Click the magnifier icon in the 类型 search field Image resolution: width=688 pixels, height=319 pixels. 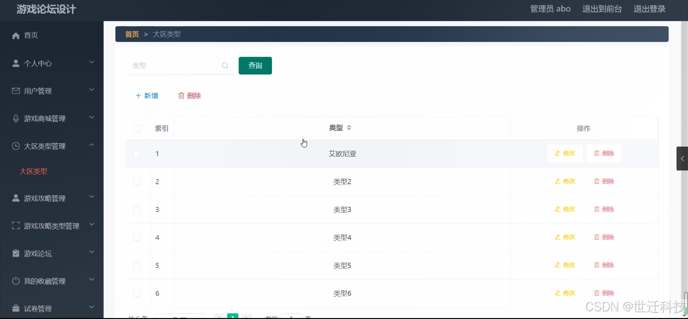tap(225, 66)
